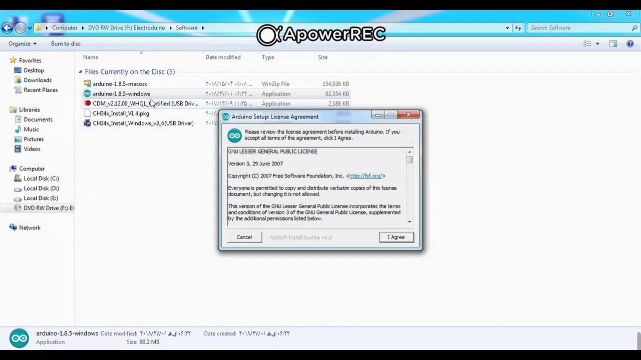
Task: Click the refresh button beside address bar
Action: (x=518, y=28)
